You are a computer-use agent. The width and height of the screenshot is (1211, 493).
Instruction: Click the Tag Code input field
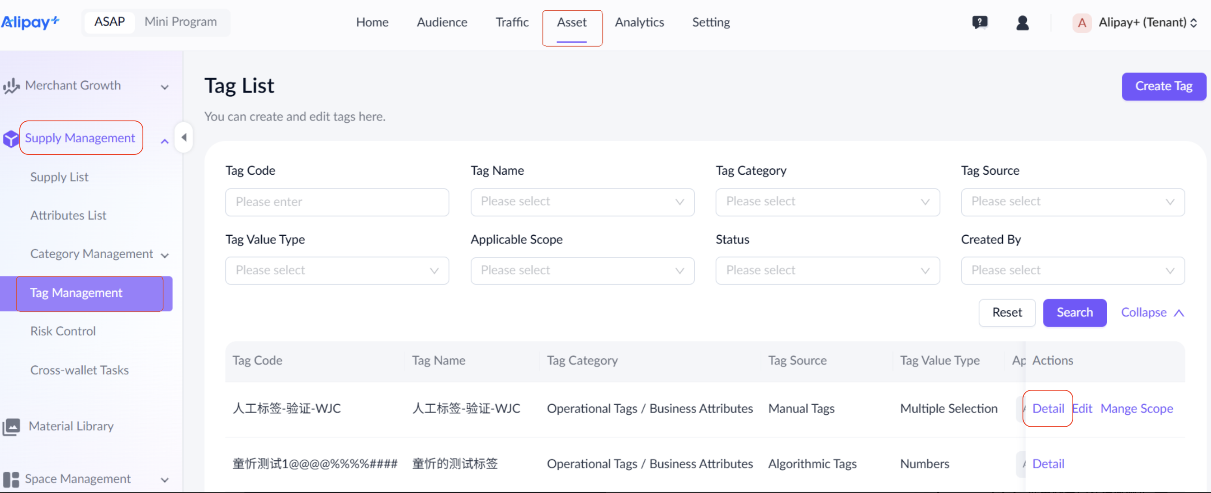point(337,202)
